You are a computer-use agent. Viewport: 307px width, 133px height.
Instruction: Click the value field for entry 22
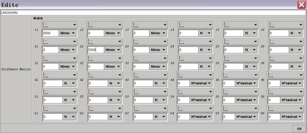tap(95, 50)
